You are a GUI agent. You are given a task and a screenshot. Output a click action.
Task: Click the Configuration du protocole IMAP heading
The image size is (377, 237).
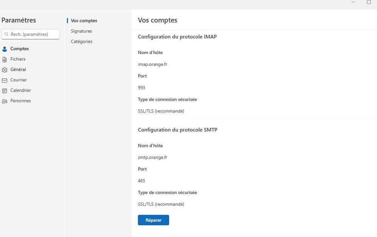[x=177, y=37]
